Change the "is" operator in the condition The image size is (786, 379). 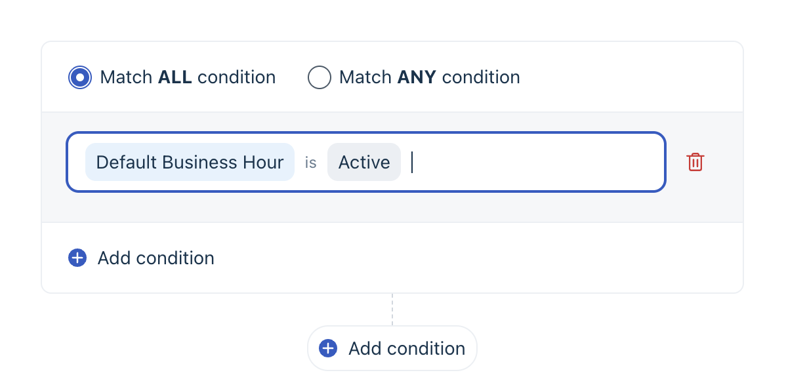click(311, 163)
